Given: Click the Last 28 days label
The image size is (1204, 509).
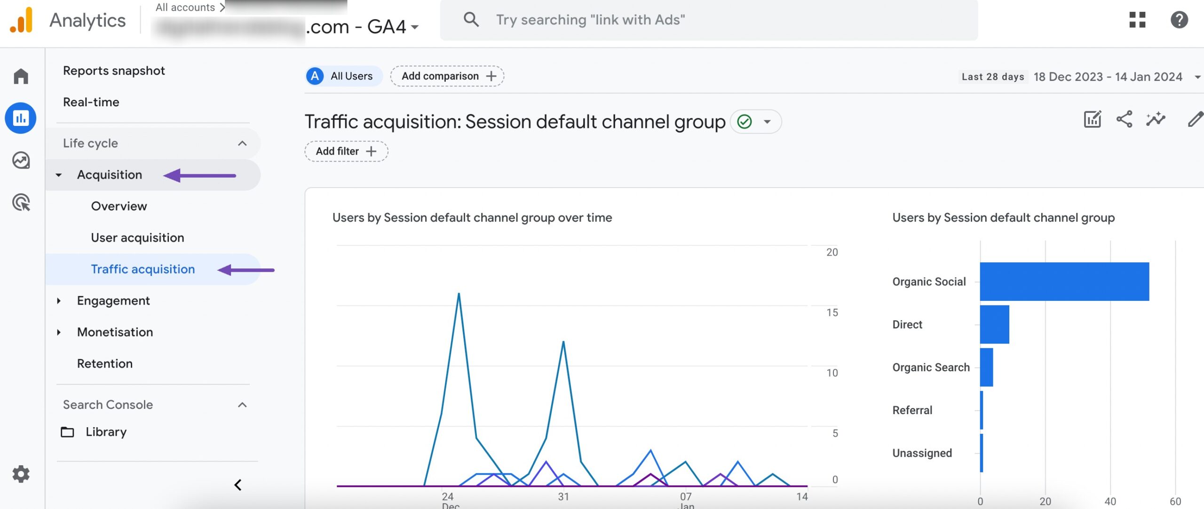Looking at the screenshot, I should pyautogui.click(x=993, y=77).
